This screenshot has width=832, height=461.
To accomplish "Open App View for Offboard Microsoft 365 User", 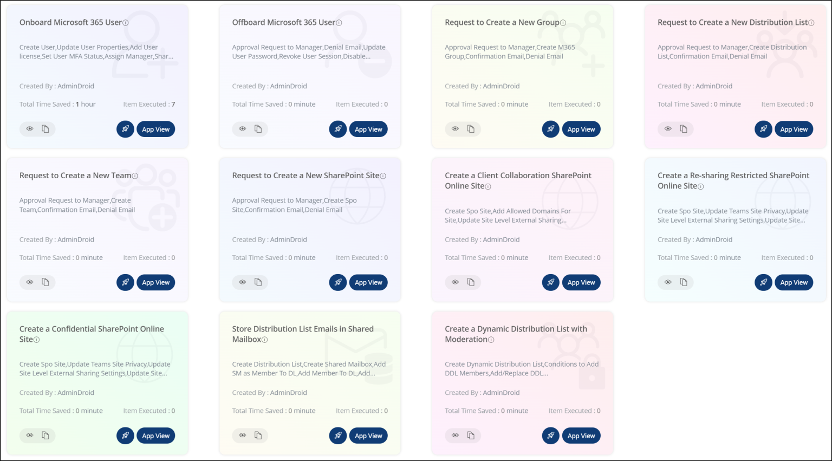I will click(368, 129).
